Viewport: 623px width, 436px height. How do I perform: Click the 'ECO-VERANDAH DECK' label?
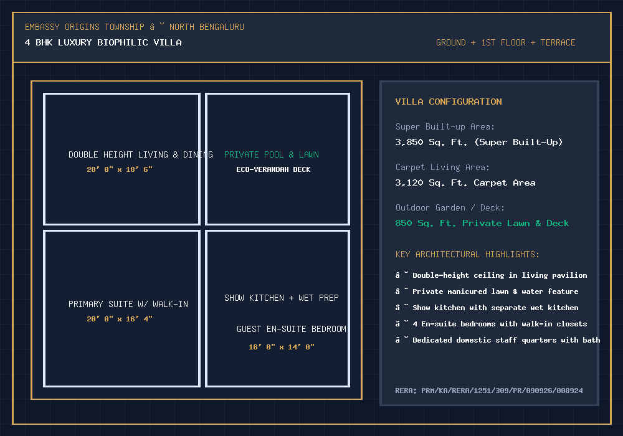tap(273, 169)
